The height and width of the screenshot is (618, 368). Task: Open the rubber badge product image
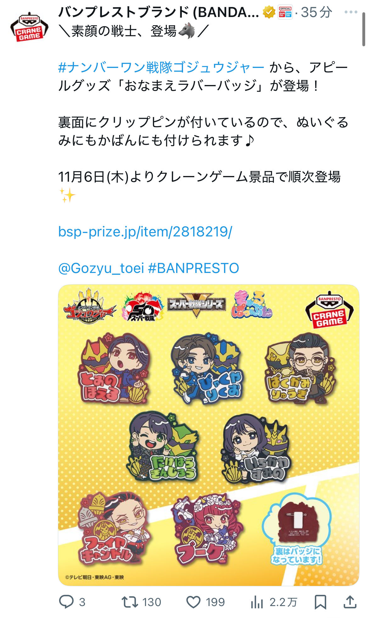coord(209,435)
